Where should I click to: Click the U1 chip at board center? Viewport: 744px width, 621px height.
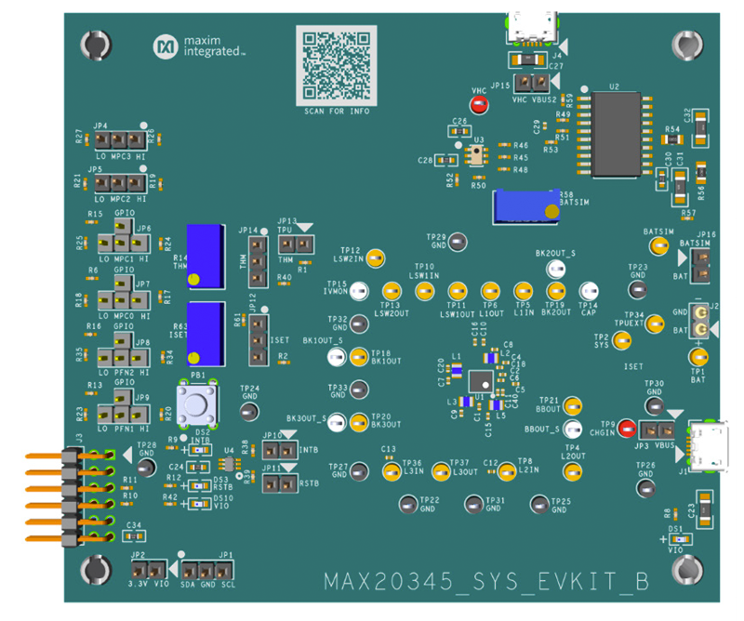pos(481,381)
